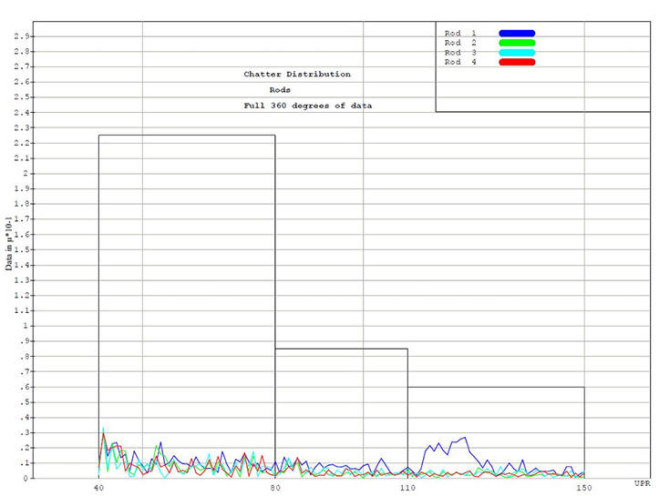Viewport: 659px width, 496px height.
Task: Click the green Rod 2 legend swatch
Action: 517,43
